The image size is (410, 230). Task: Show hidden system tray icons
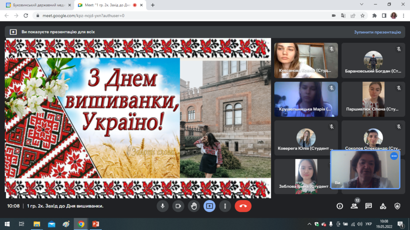(x=309, y=224)
